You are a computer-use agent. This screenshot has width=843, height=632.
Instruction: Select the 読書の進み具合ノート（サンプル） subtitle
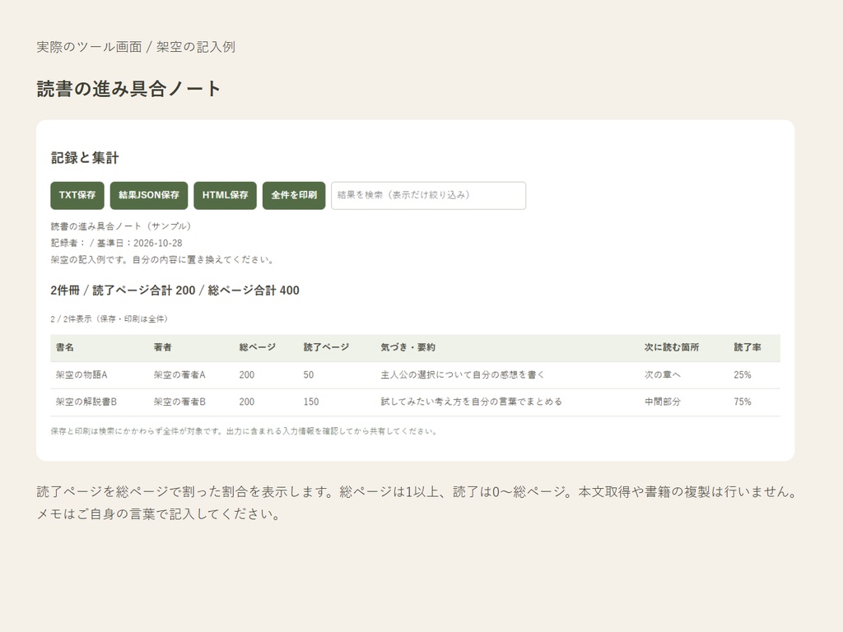tap(121, 226)
